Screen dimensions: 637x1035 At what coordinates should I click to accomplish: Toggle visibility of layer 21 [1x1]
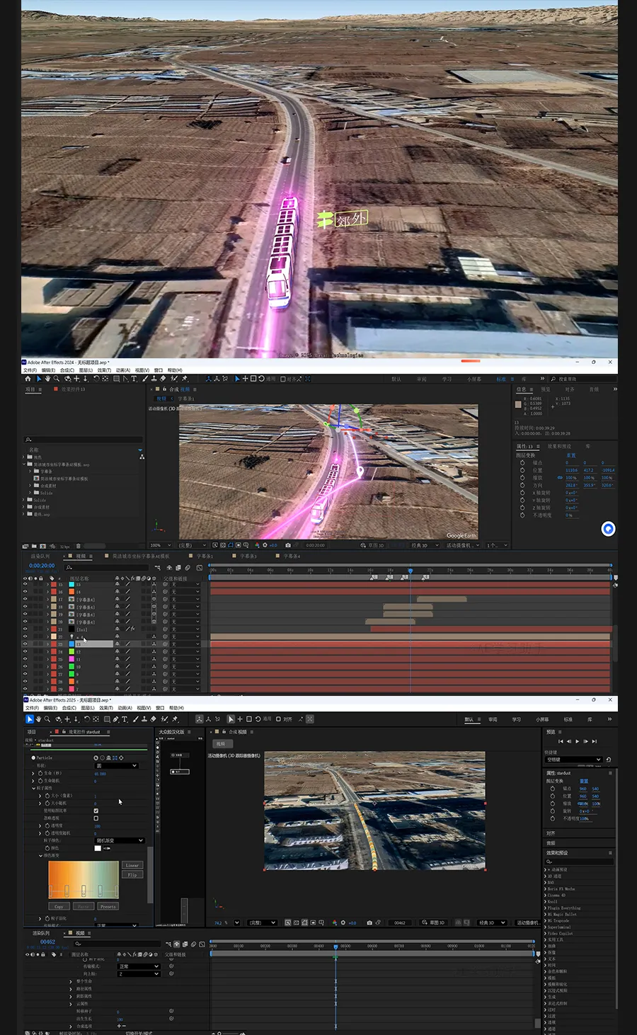(25, 629)
